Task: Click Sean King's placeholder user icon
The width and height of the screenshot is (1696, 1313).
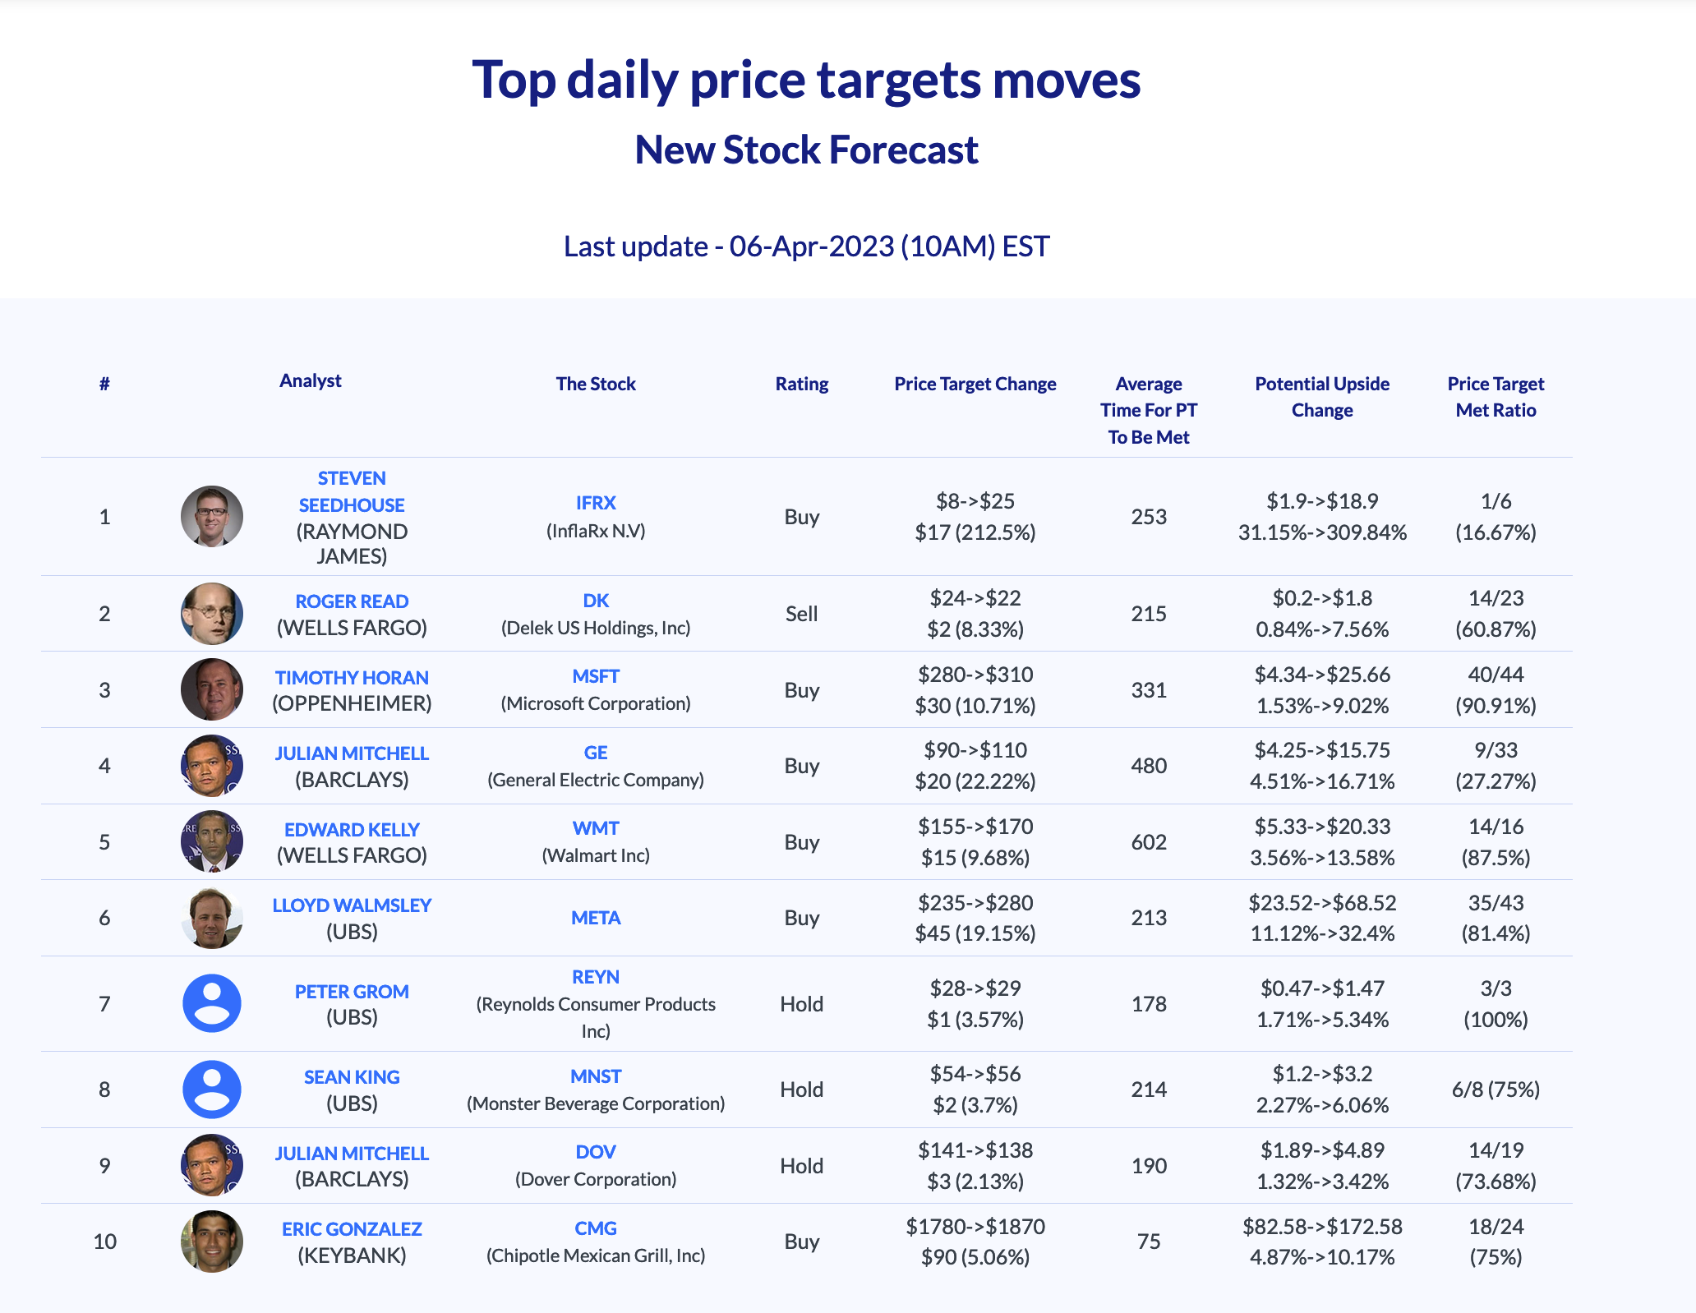Action: (x=212, y=1090)
